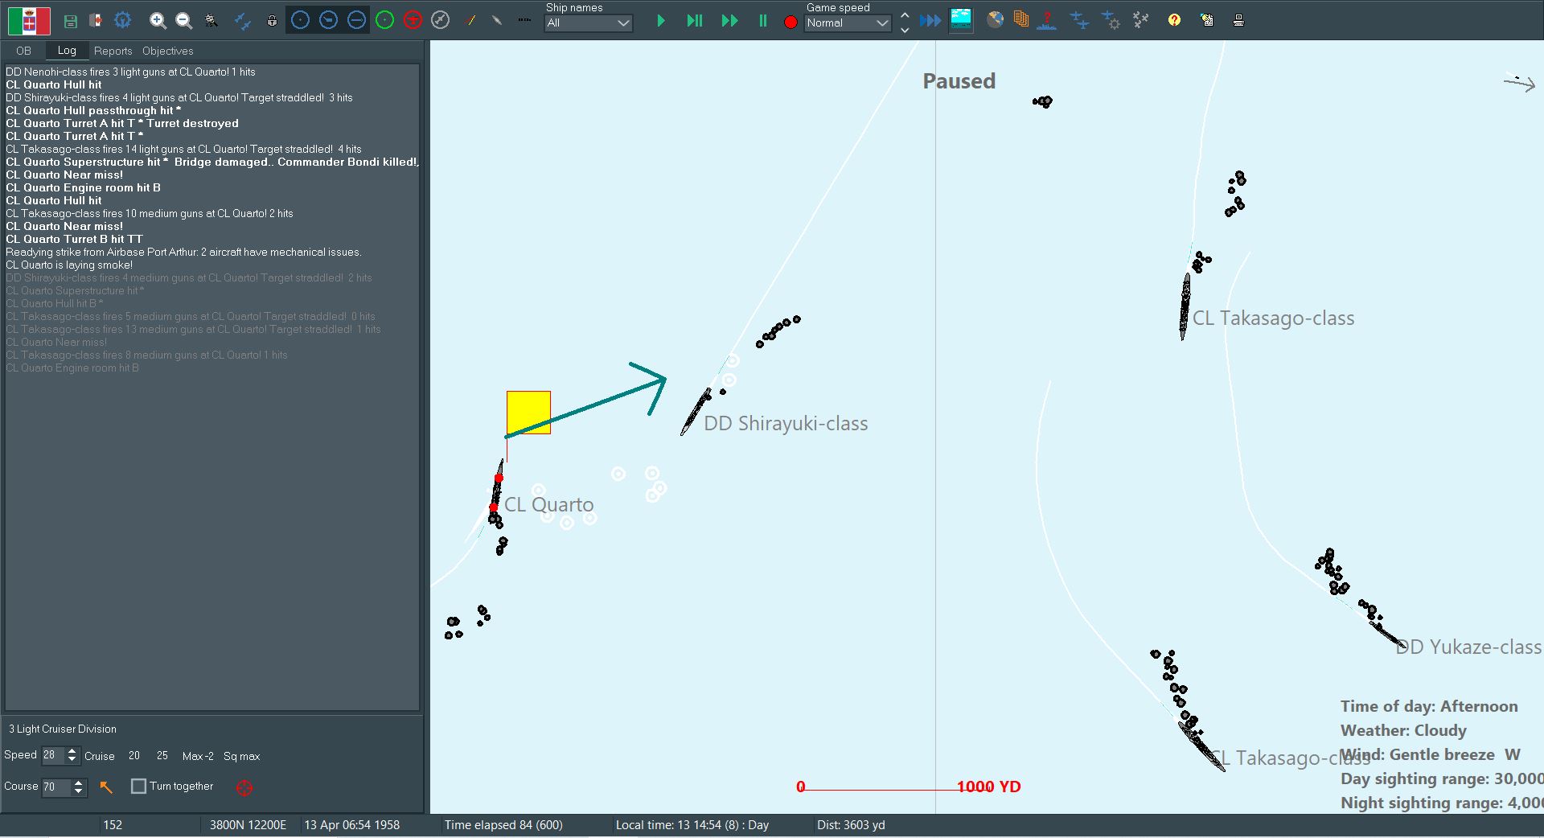This screenshot has height=838, width=1544.
Task: Click the aircraft with gear icon
Action: pyautogui.click(x=1111, y=21)
